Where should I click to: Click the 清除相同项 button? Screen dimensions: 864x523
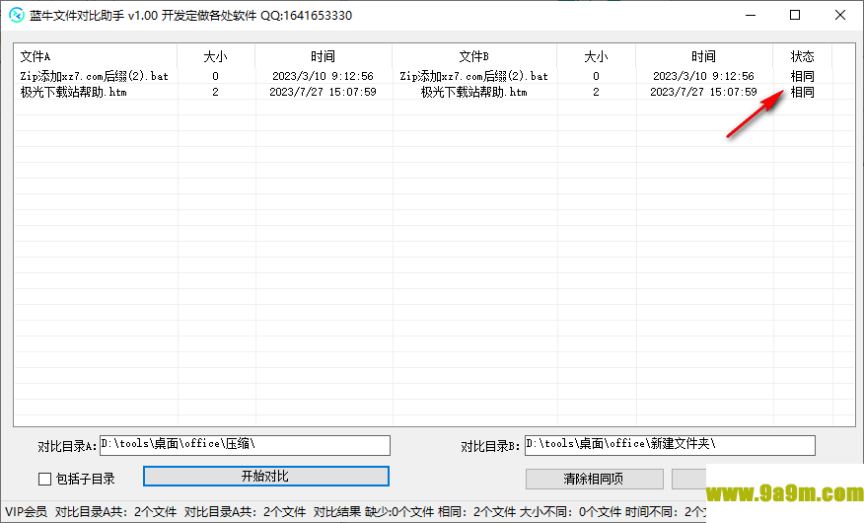point(594,479)
